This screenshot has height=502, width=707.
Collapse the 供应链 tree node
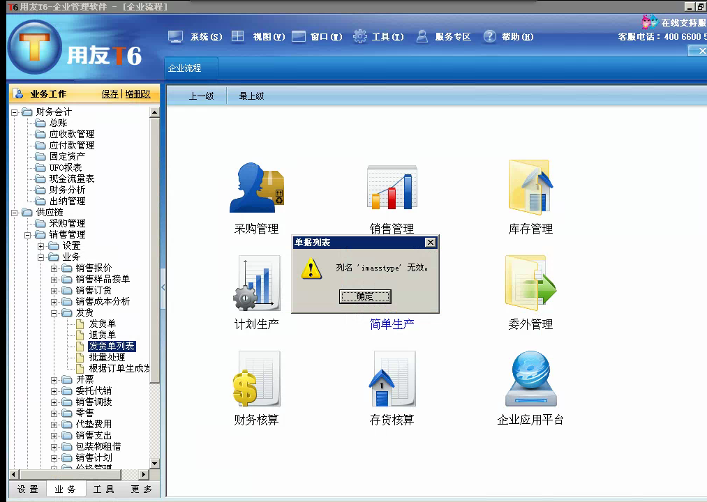point(15,213)
